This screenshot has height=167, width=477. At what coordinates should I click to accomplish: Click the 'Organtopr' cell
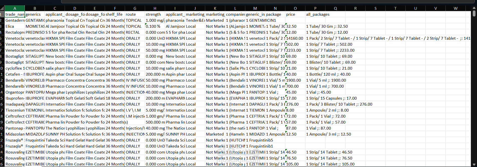pos(15,92)
